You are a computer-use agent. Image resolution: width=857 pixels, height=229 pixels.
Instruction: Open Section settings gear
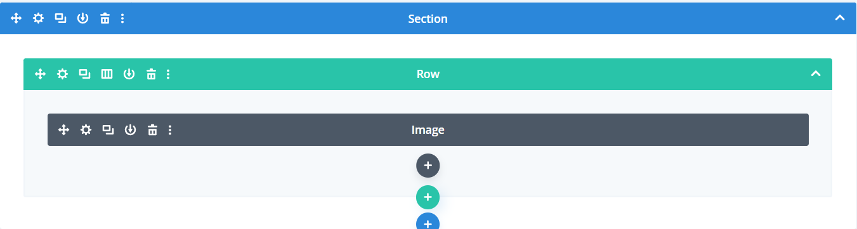[39, 18]
